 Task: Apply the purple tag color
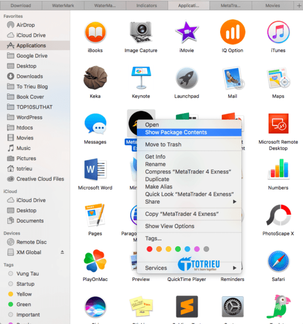[x=197, y=249]
